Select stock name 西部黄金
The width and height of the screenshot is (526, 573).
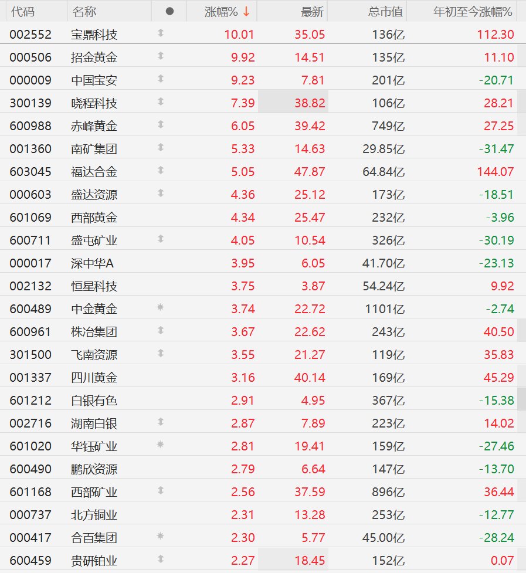pos(94,218)
